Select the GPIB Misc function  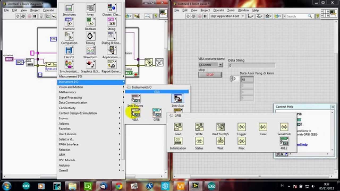(x=242, y=141)
